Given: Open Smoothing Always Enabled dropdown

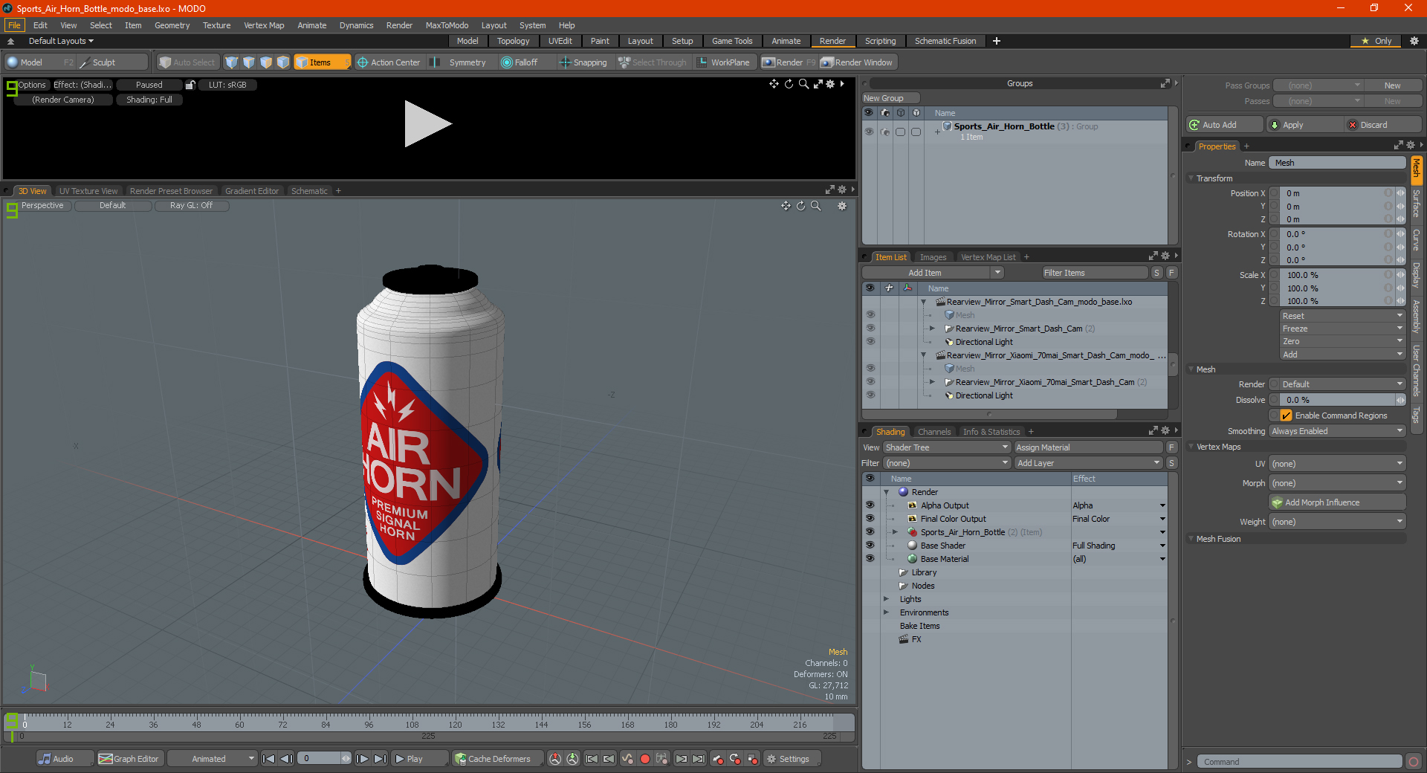Looking at the screenshot, I should tap(1337, 431).
